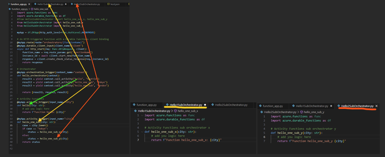Click 'status = hello_one_sub_x(city)' line
385x157 pixels.
[48, 132]
